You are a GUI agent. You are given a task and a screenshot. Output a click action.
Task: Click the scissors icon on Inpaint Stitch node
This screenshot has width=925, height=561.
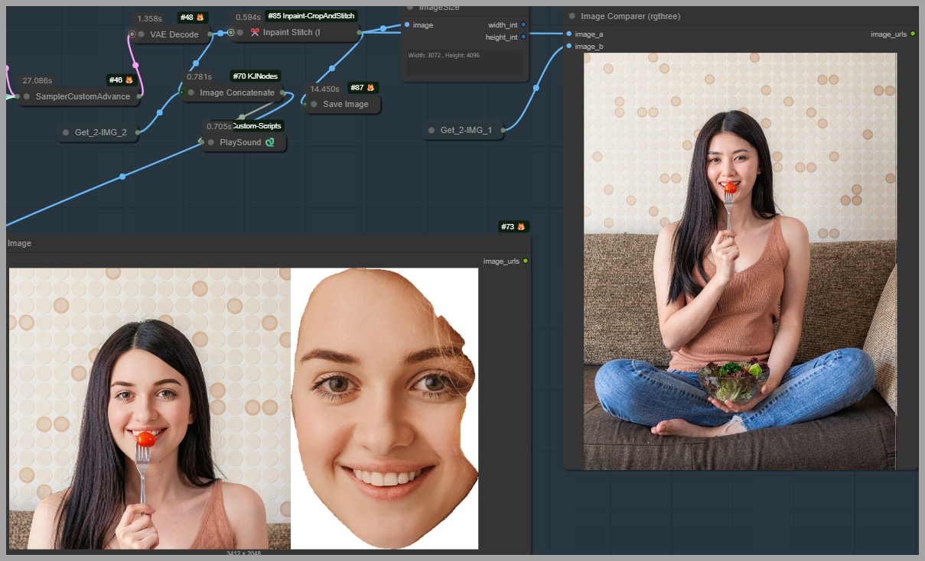tap(255, 33)
